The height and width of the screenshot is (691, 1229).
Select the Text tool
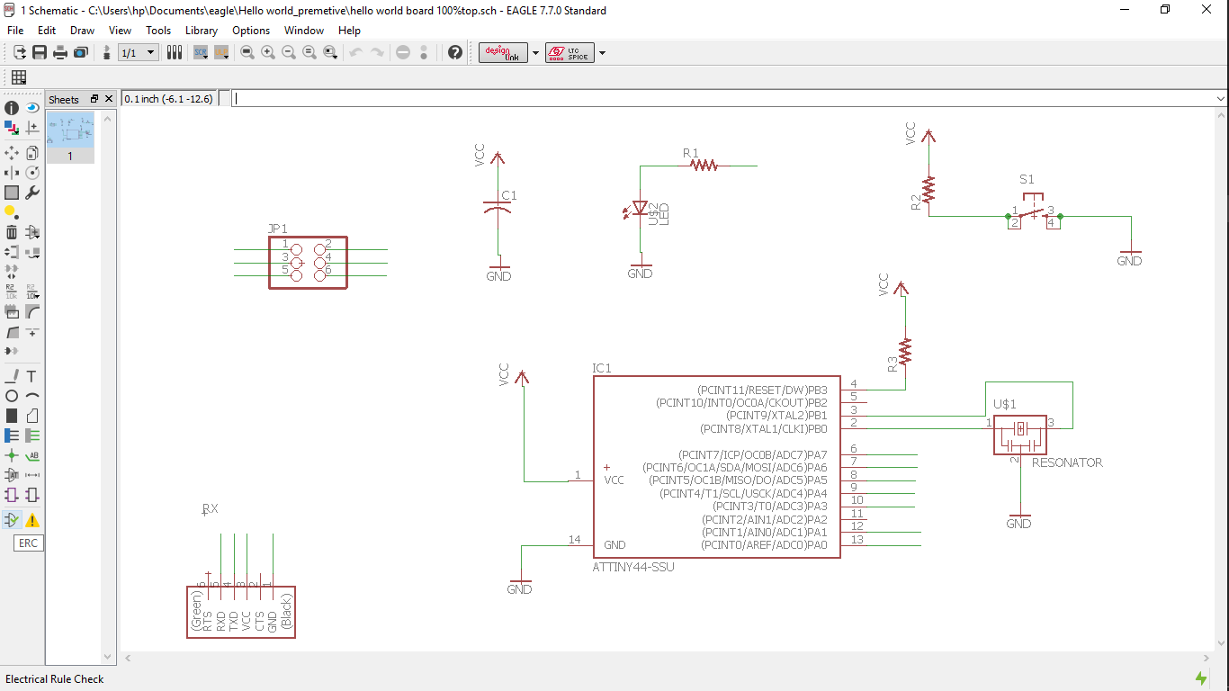tap(32, 376)
